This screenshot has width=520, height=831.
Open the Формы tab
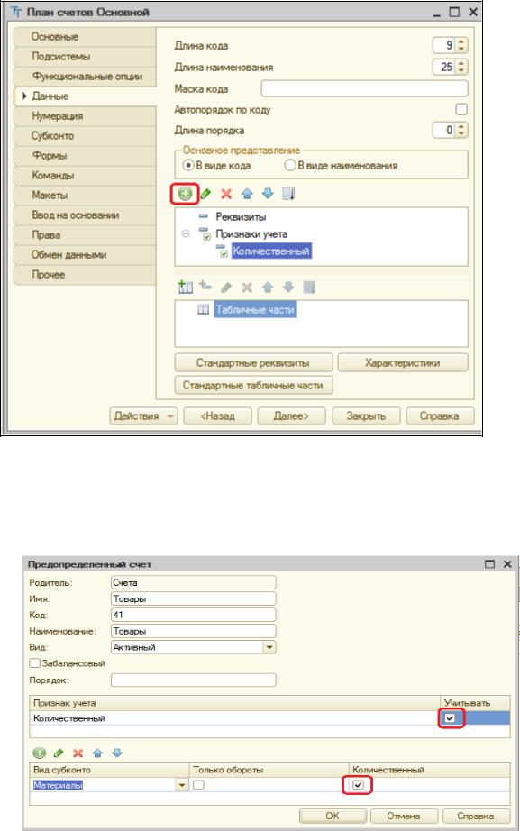click(x=85, y=156)
